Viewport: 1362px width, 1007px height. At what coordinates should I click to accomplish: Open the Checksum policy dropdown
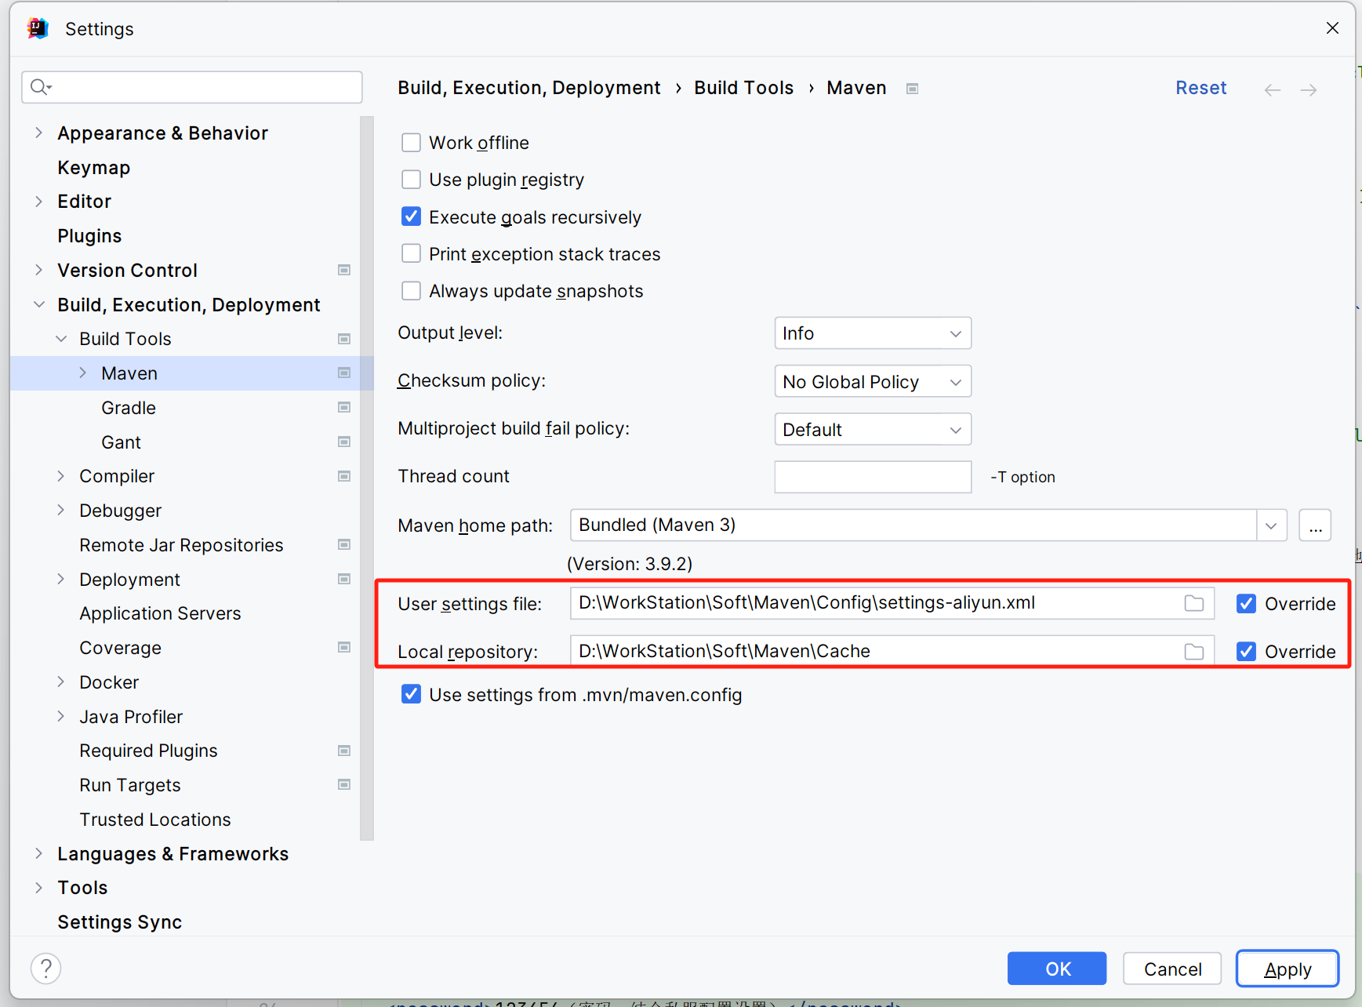[873, 381]
